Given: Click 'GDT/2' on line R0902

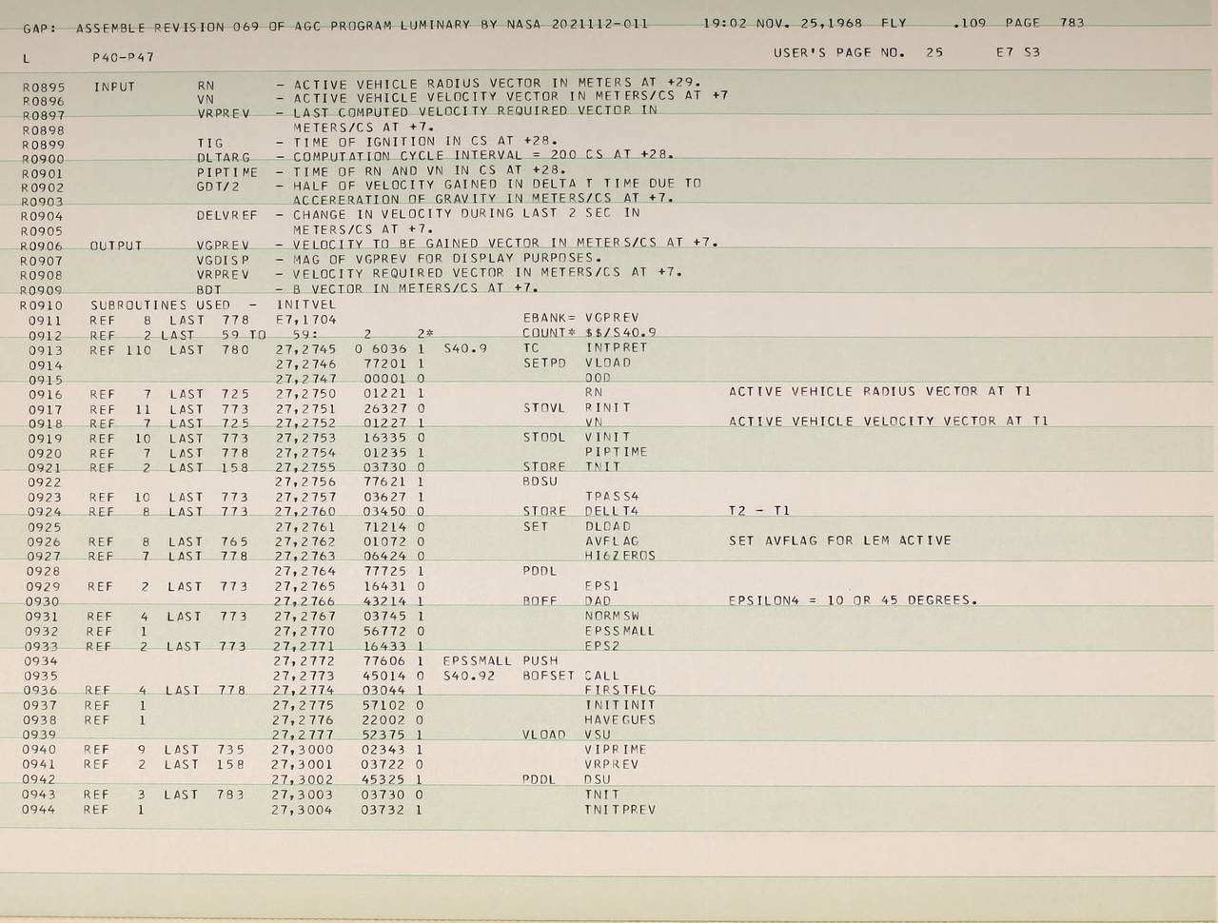Looking at the screenshot, I should [x=218, y=187].
